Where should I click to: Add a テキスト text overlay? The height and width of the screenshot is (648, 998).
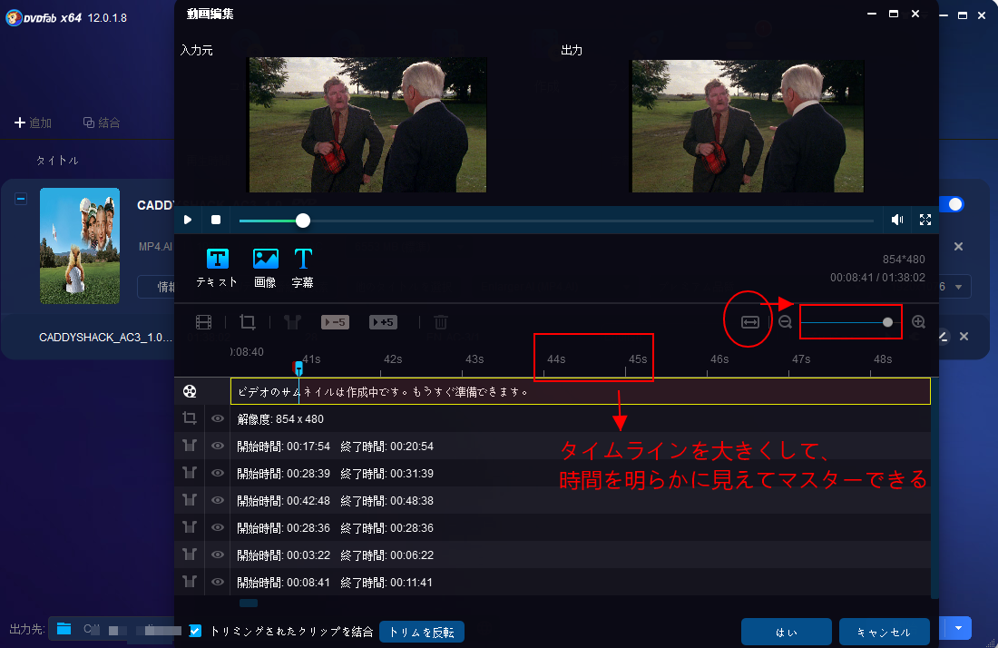tap(217, 269)
